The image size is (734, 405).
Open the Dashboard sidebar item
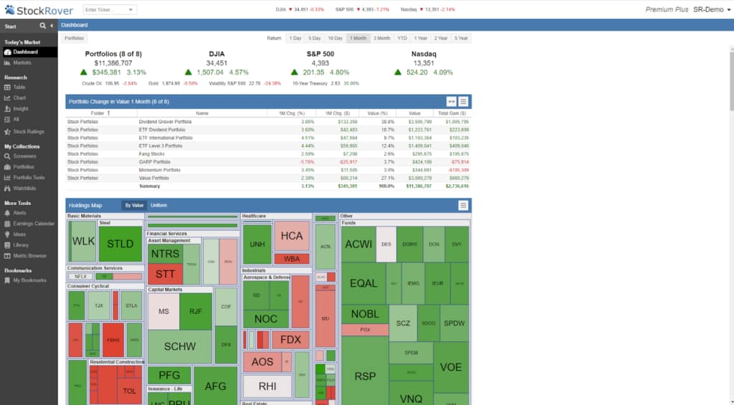click(29, 52)
